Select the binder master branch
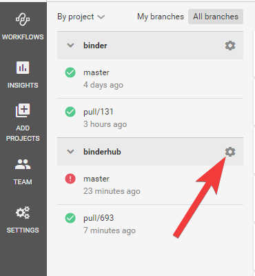Viewport: 255px width, 276px height. (150, 79)
